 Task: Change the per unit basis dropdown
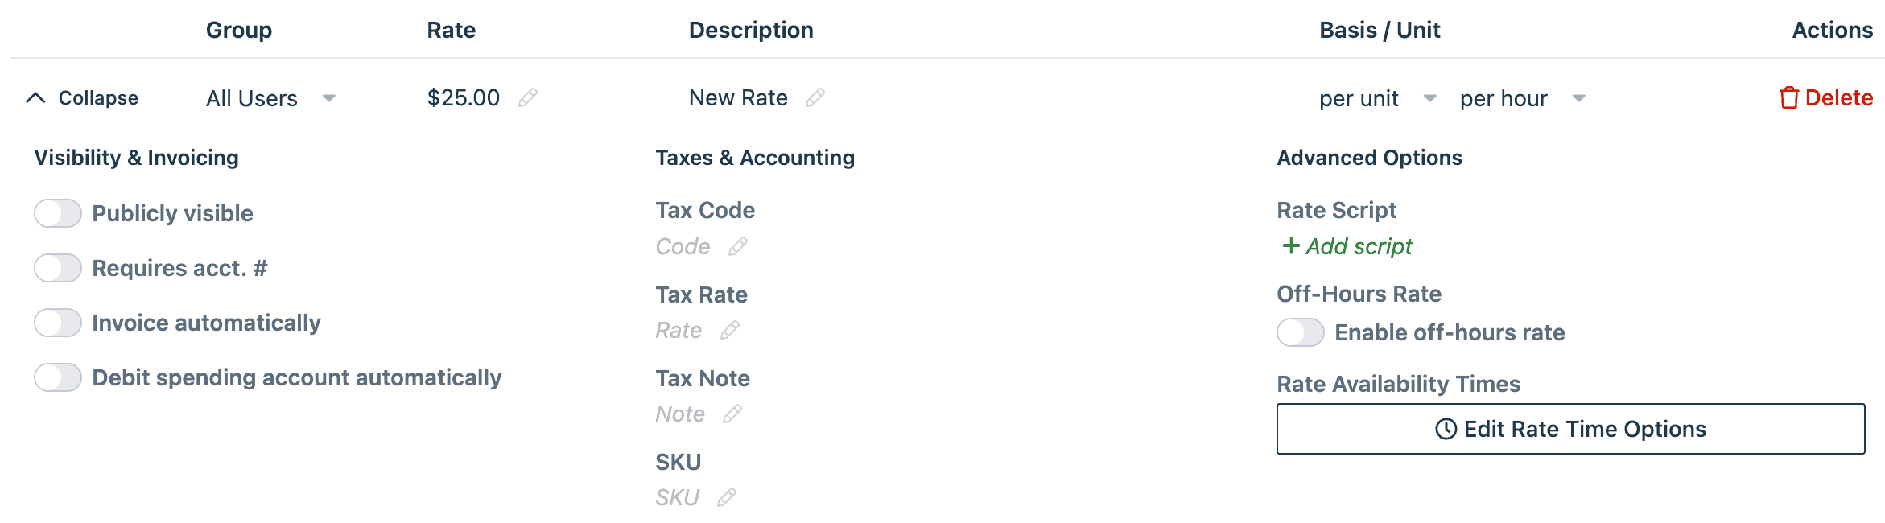pyautogui.click(x=1430, y=98)
